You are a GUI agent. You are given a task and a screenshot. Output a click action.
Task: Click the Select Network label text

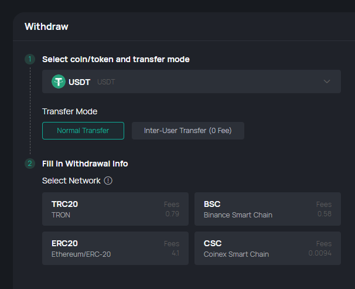tap(71, 181)
